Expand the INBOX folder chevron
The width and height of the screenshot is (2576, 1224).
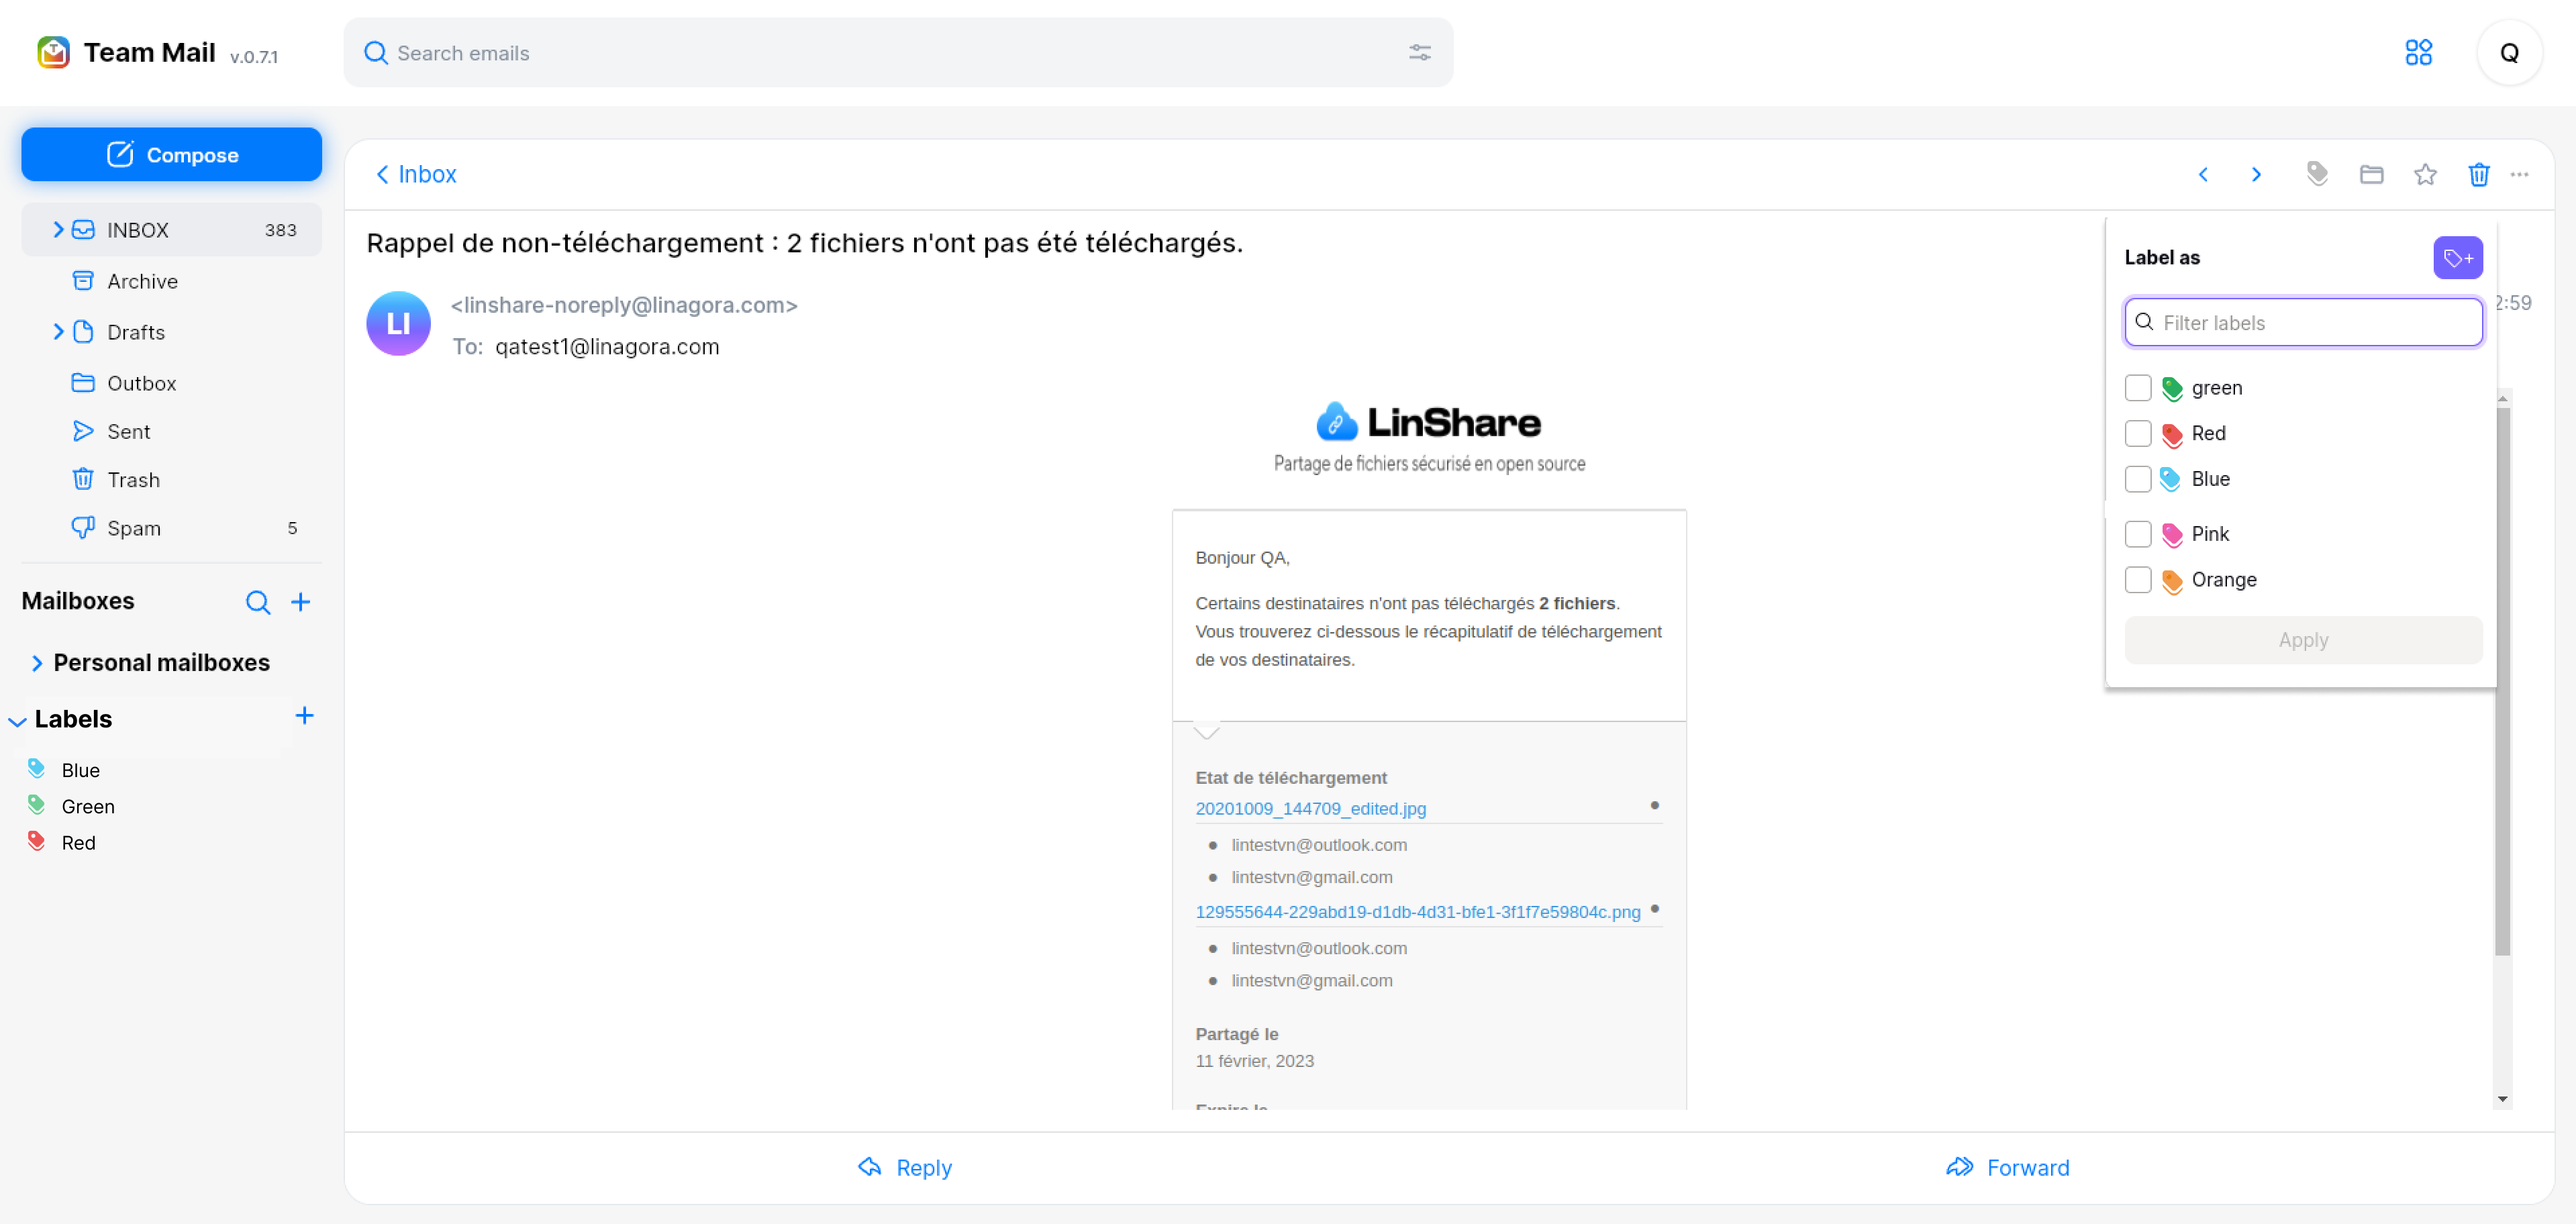(58, 230)
